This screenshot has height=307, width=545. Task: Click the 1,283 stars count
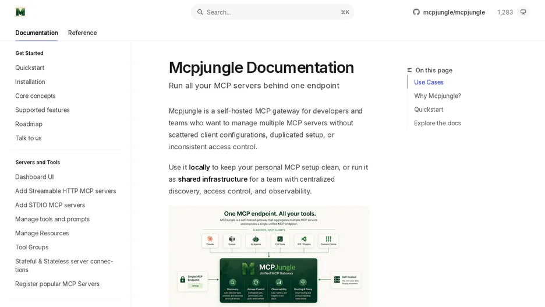[x=505, y=12]
